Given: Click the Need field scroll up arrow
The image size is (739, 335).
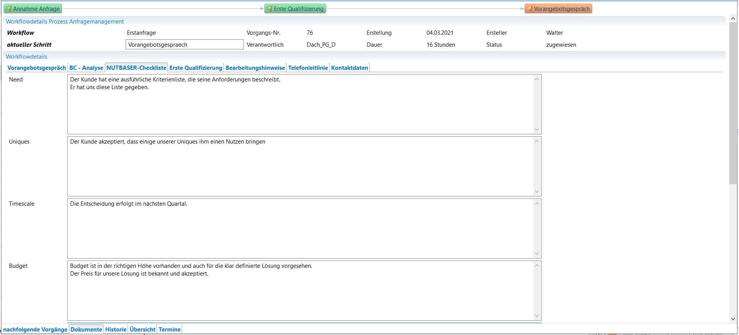Looking at the screenshot, I should (537, 79).
